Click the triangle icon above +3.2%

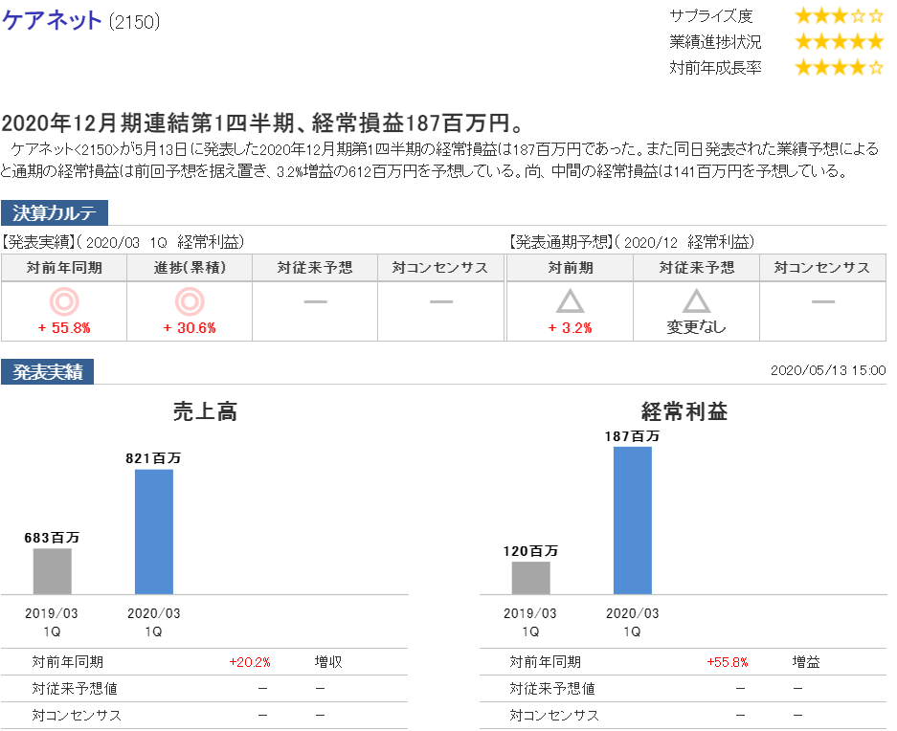[x=570, y=301]
